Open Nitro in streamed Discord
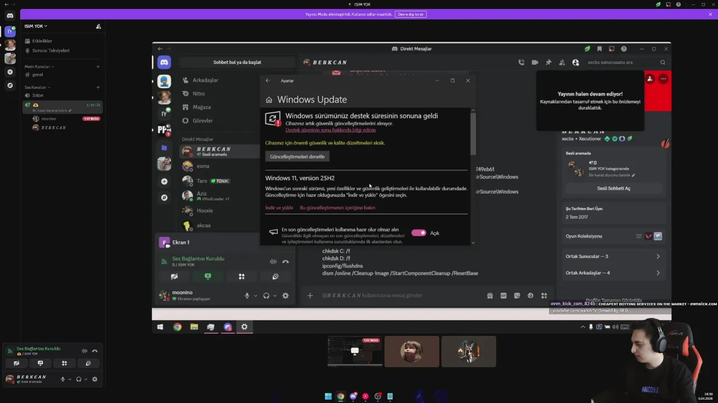Screen dimensions: 718x403 click(219, 93)
